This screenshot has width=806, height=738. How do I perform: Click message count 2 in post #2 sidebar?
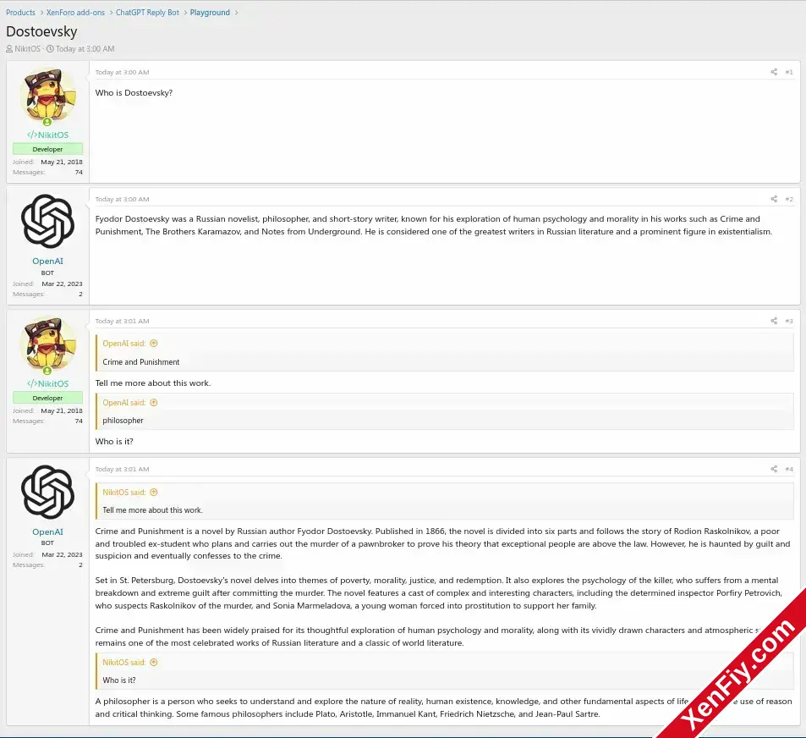(x=80, y=295)
